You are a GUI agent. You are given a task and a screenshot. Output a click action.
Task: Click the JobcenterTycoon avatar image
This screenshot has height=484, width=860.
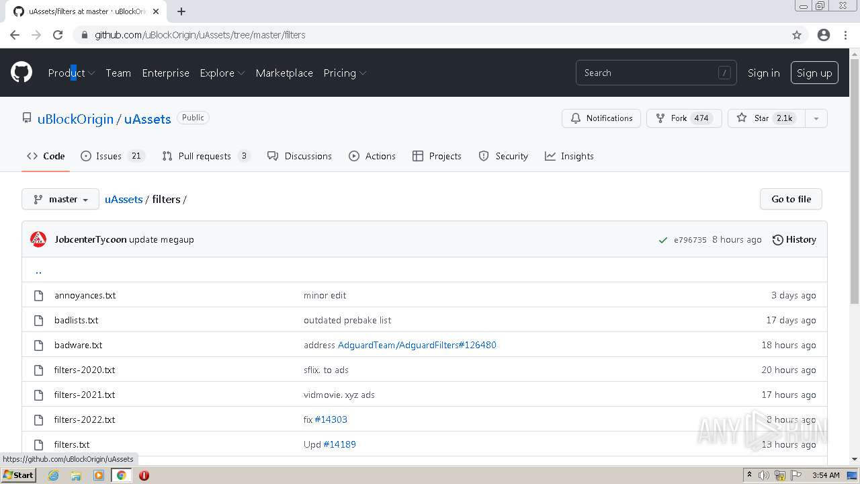38,239
